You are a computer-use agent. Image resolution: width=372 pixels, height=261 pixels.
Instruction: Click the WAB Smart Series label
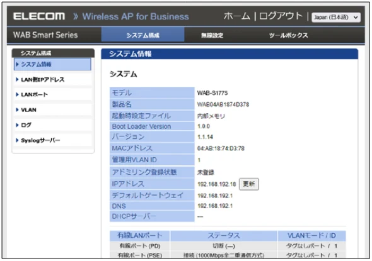(45, 35)
